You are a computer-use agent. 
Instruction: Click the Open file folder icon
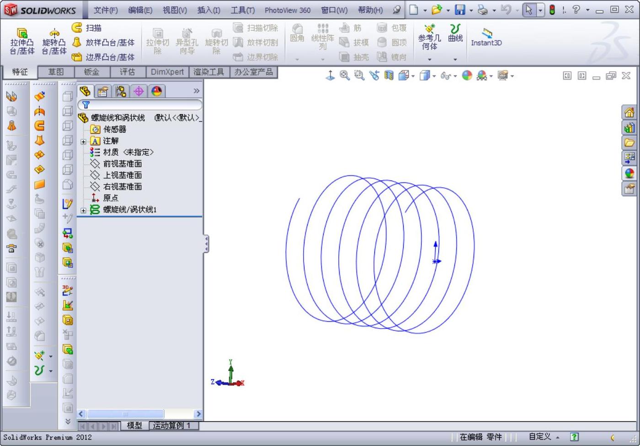tap(437, 10)
